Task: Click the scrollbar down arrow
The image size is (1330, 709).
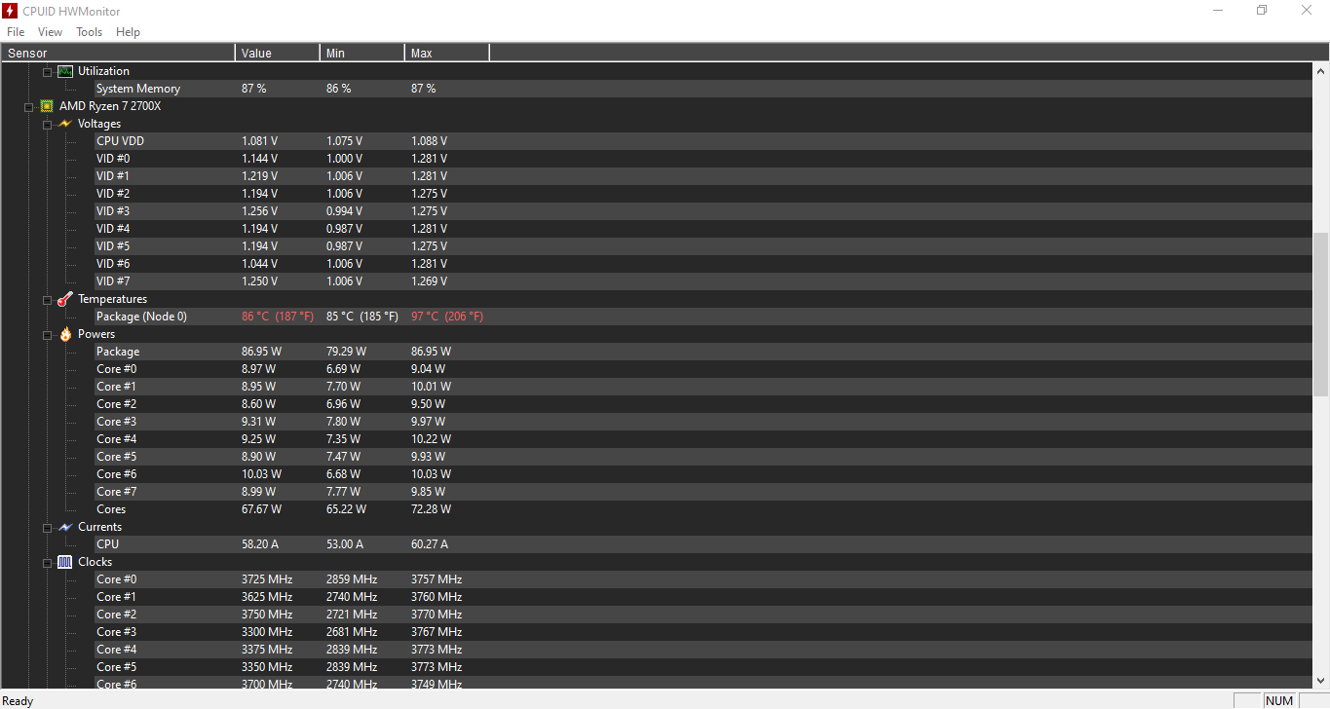Action: click(1321, 680)
